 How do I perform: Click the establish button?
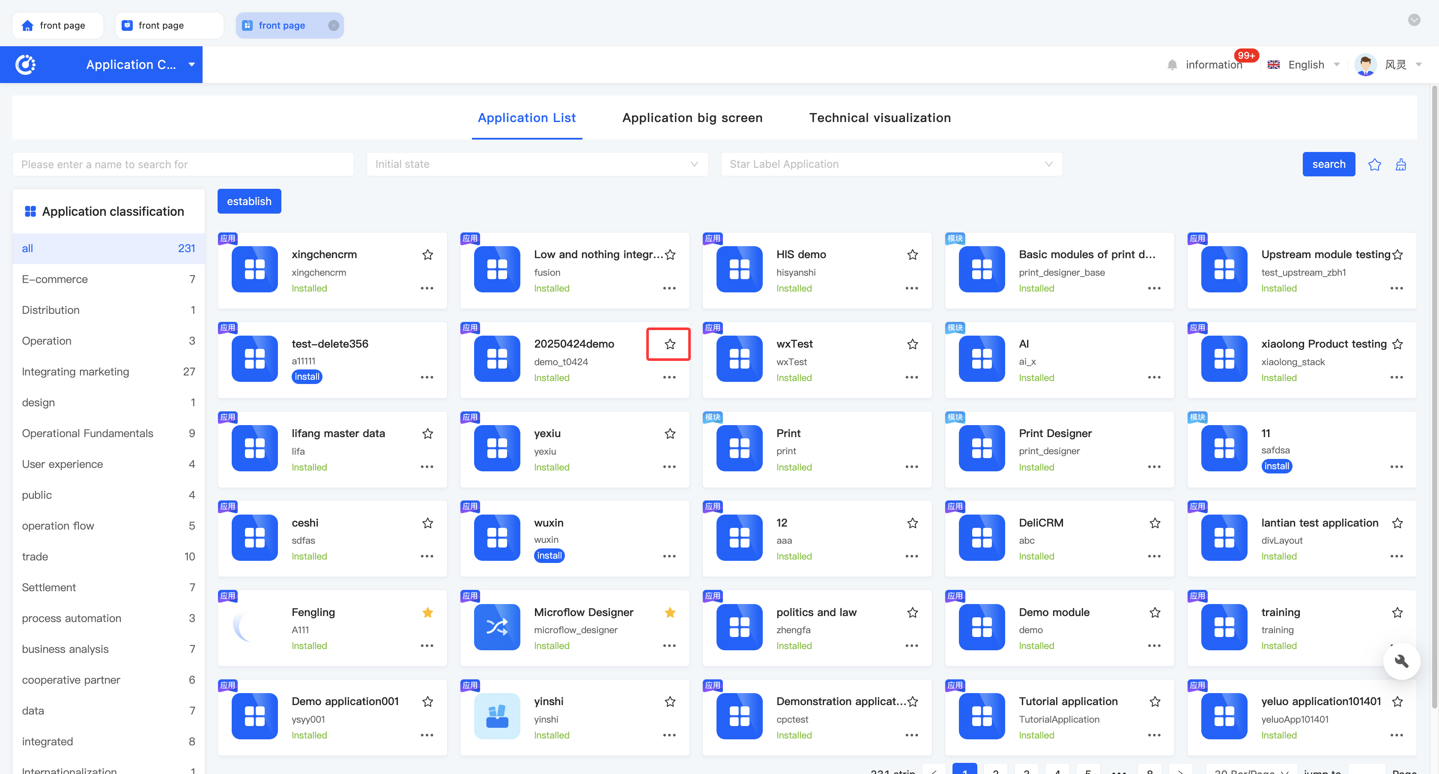[249, 201]
